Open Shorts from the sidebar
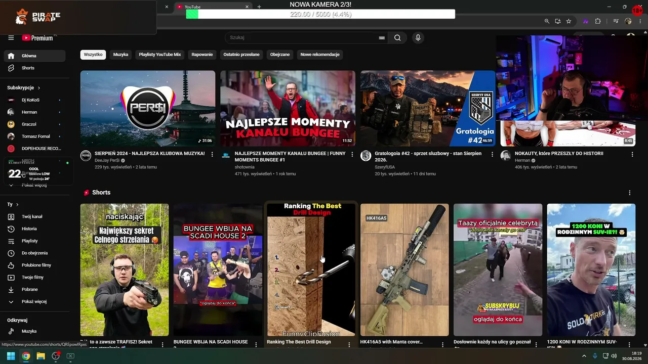Screen dimensions: 648x364 (x=34, y=68)
